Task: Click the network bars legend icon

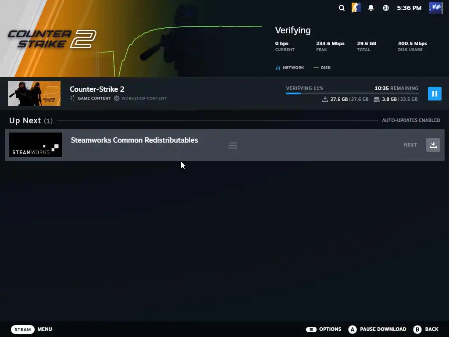Action: click(x=278, y=68)
